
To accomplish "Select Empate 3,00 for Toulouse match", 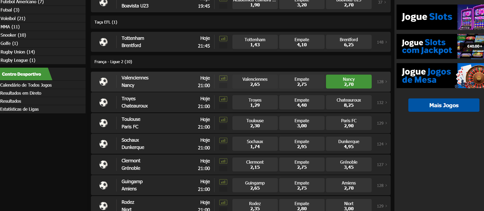I will (302, 123).
